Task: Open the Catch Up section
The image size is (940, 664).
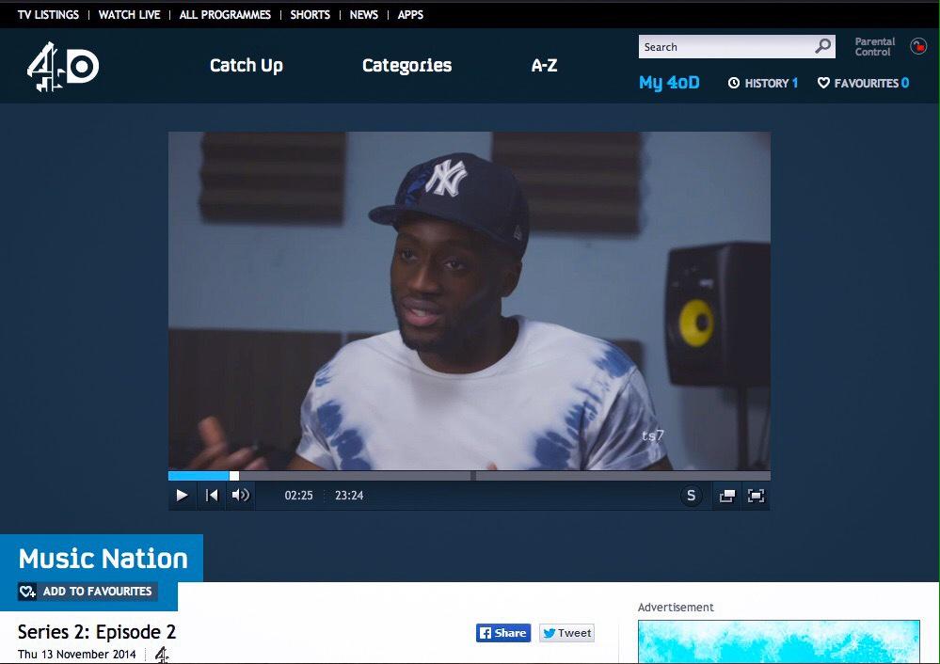Action: [246, 65]
